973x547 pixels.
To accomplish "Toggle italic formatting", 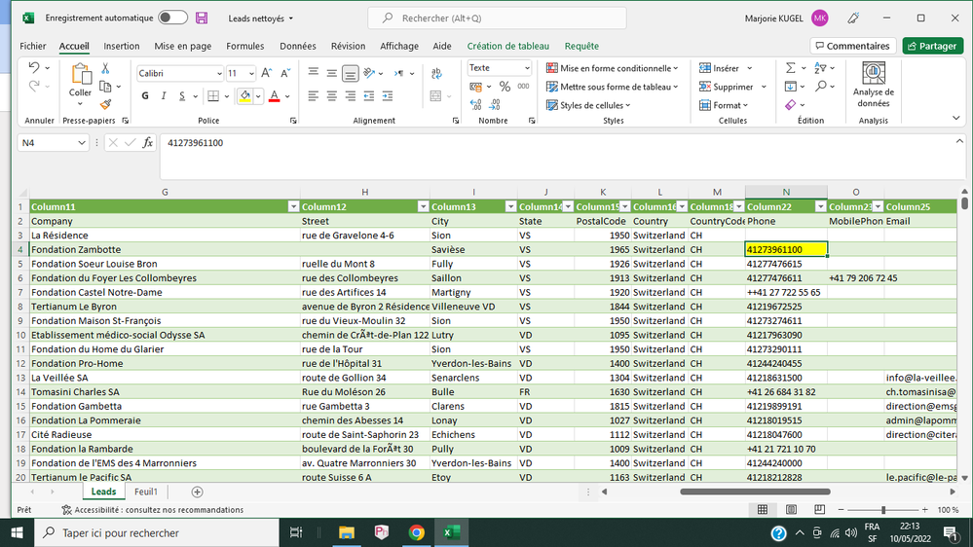I will 164,96.
